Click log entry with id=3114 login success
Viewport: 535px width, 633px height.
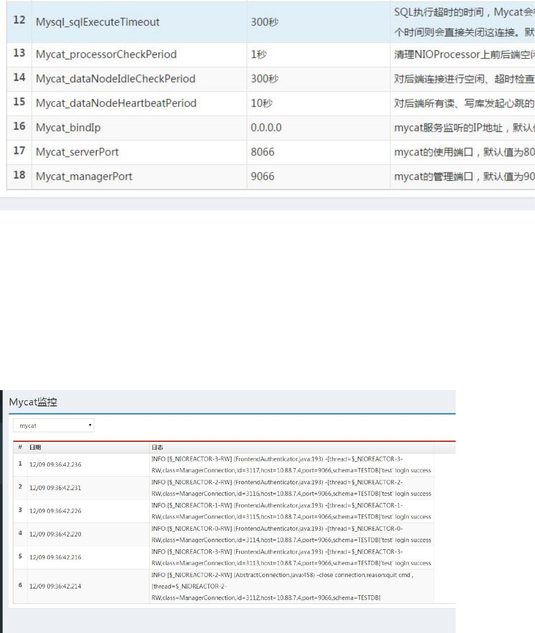click(x=291, y=534)
